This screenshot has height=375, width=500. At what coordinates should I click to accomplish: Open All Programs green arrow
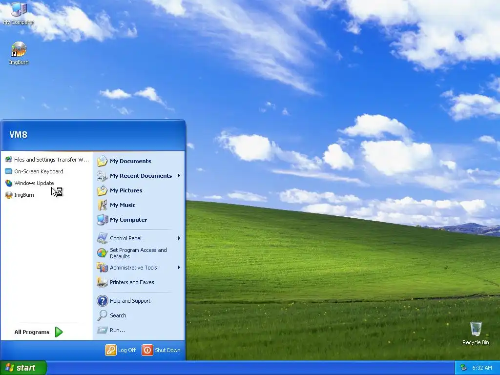click(59, 332)
